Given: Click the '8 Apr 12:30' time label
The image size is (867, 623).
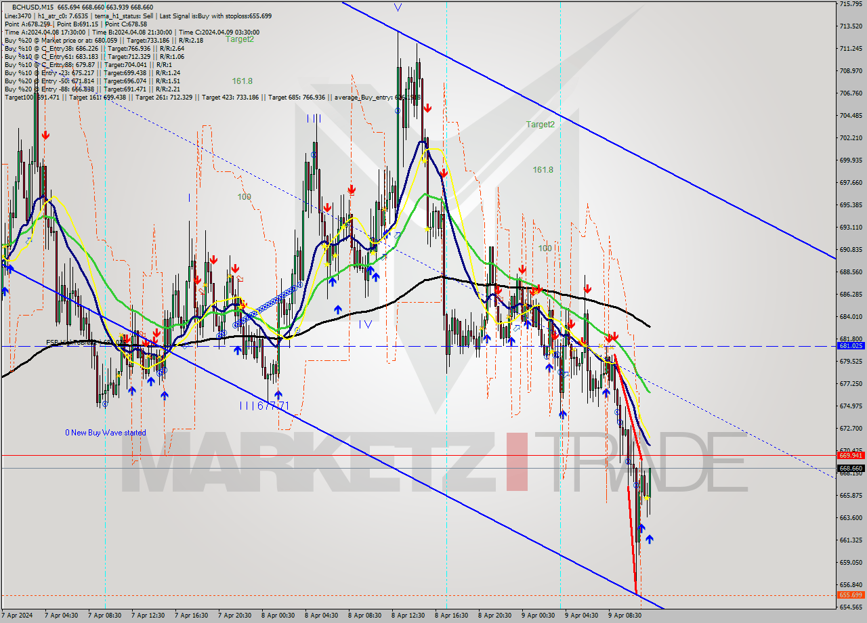Looking at the screenshot, I should (408, 616).
